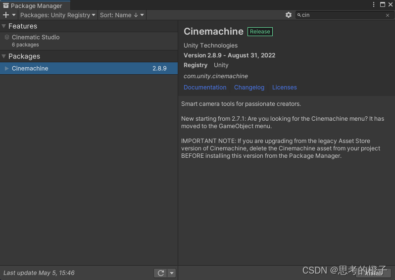Select the Cinemachine package row
The width and height of the screenshot is (395, 280).
(x=89, y=68)
